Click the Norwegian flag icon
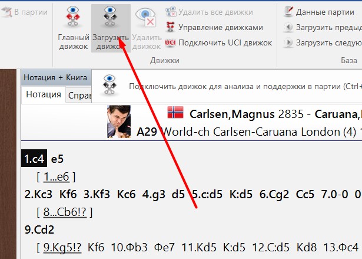The image size is (362, 259). click(x=175, y=112)
